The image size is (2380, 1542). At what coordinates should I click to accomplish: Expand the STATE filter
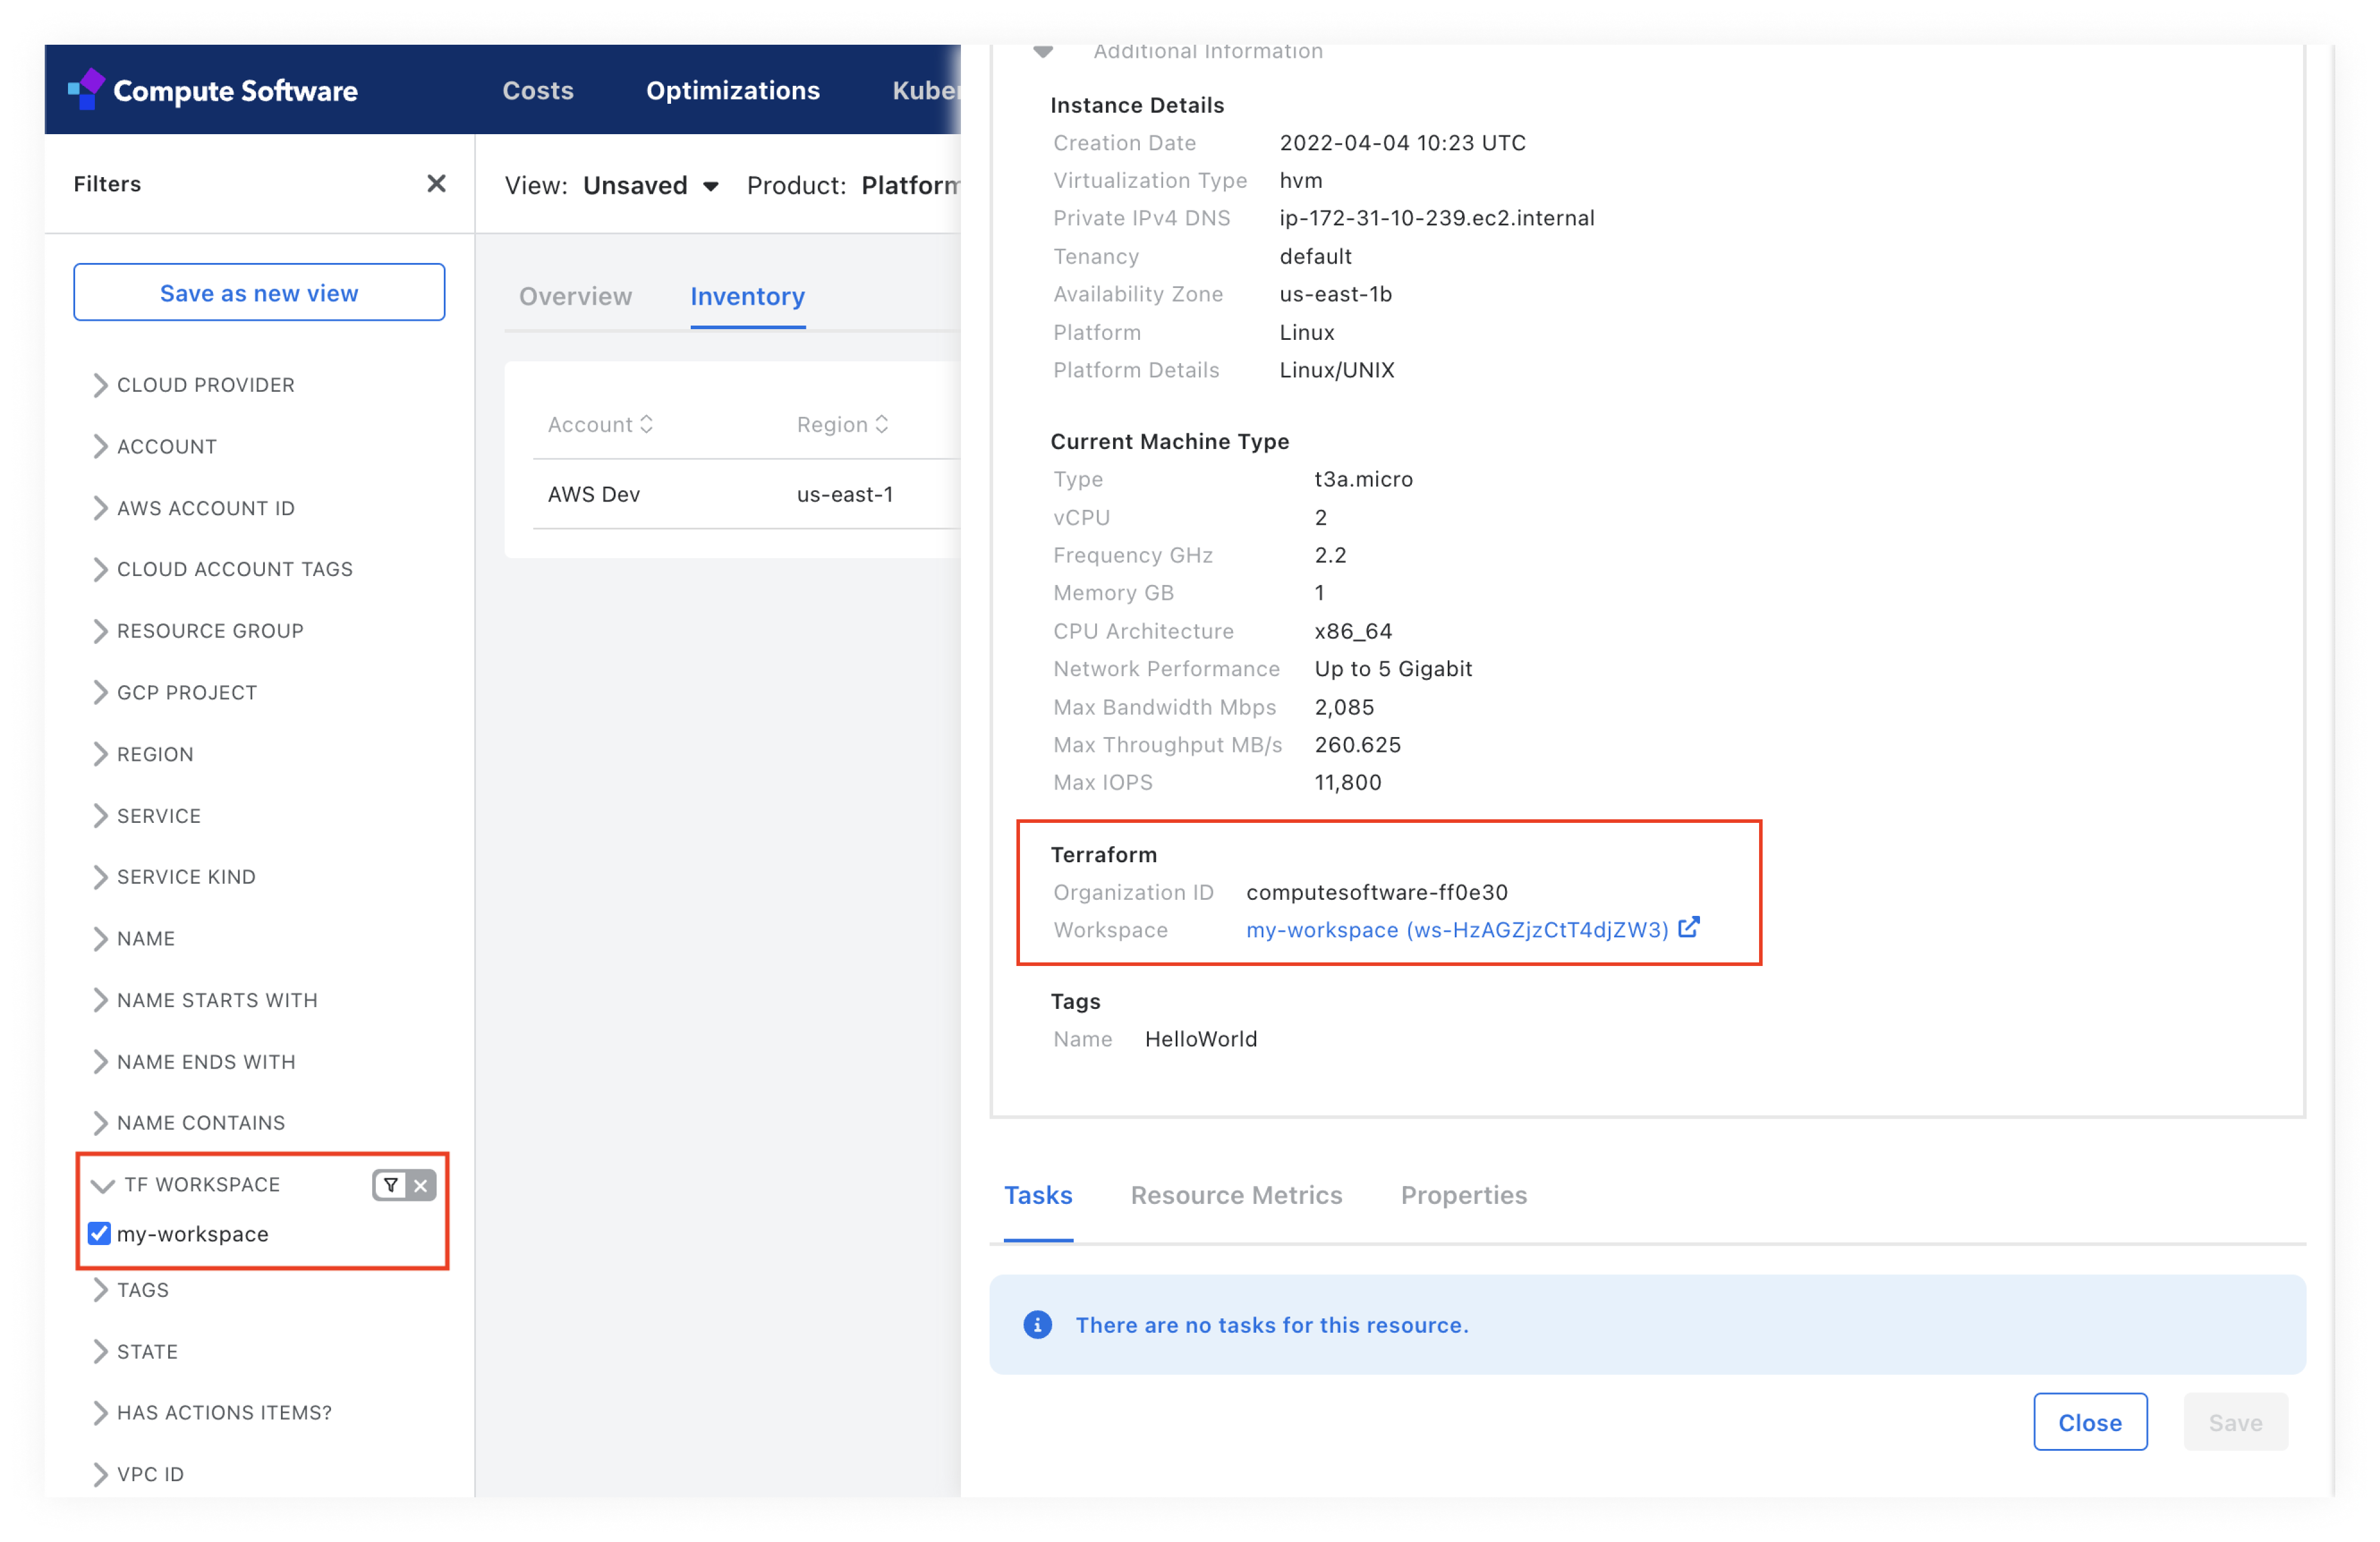[x=135, y=1352]
